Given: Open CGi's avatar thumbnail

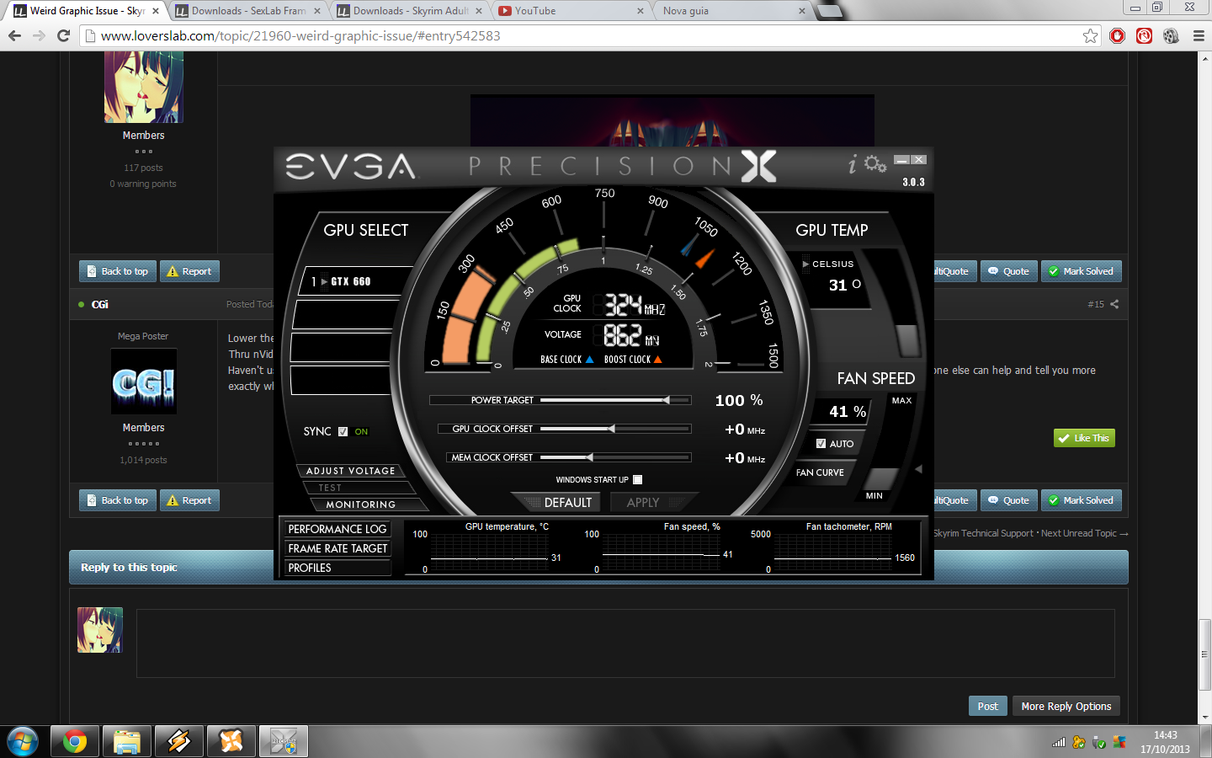Looking at the screenshot, I should pos(144,381).
